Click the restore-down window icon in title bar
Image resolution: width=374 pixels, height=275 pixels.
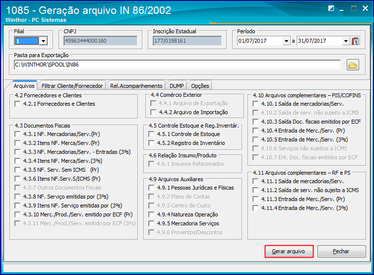tap(331, 8)
